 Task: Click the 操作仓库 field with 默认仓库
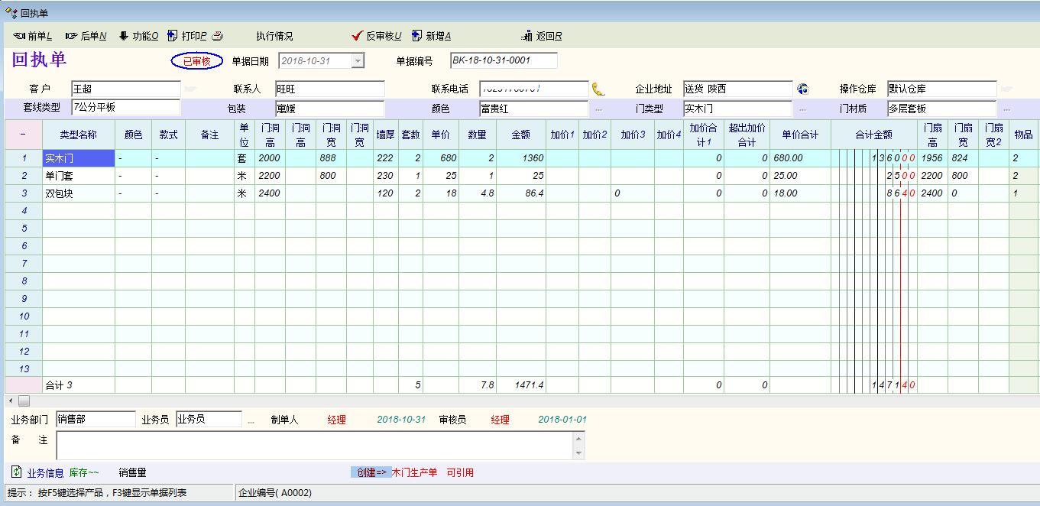pos(941,89)
